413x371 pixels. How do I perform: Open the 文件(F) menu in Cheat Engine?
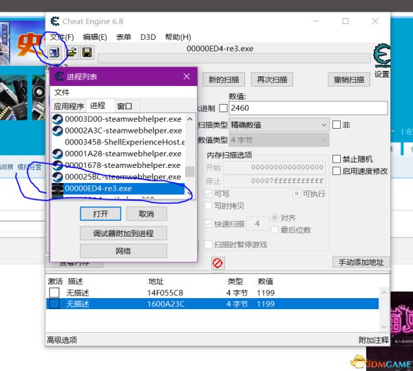point(61,37)
